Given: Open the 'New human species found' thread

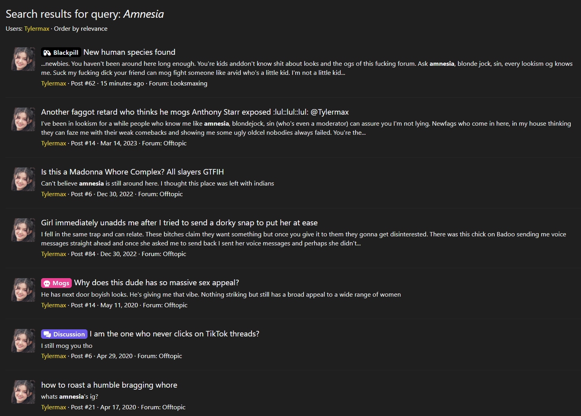Looking at the screenshot, I should pos(129,52).
